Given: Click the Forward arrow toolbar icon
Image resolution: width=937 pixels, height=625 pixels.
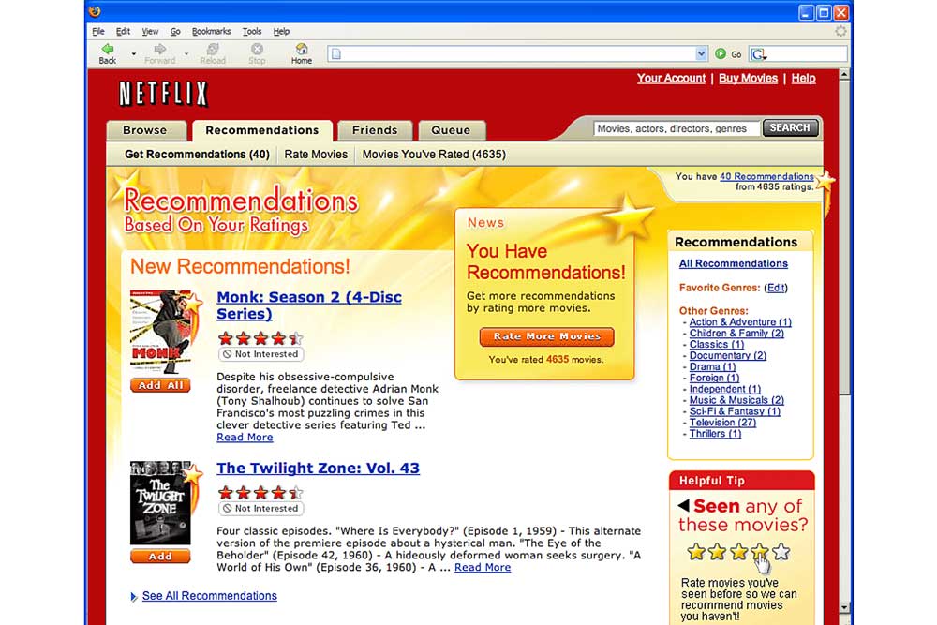Looking at the screenshot, I should (159, 49).
